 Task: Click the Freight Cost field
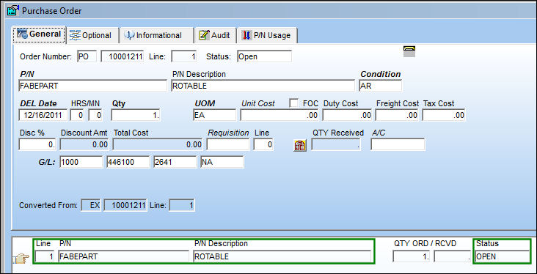[398, 115]
